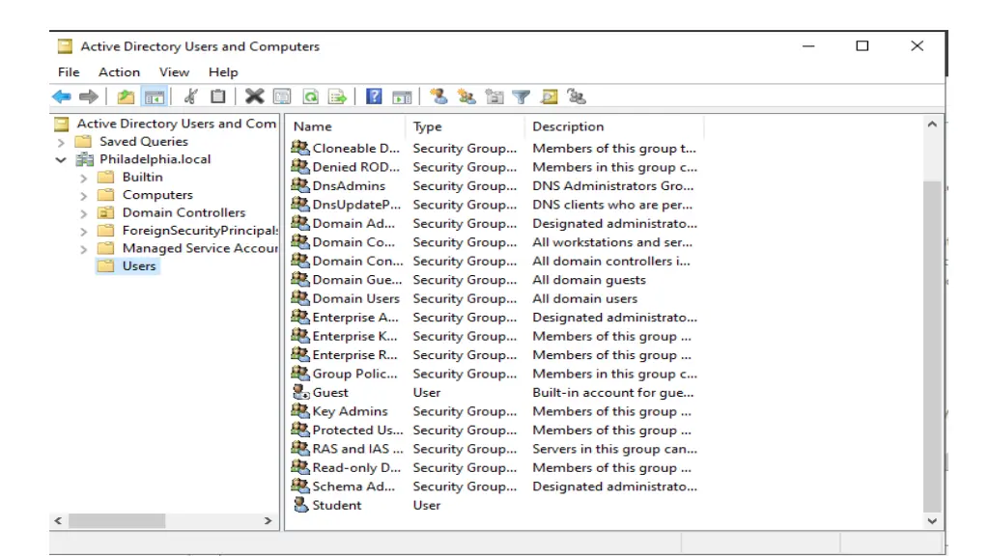Click the Export List icon
Screen dimensions: 989x556
coord(337,97)
